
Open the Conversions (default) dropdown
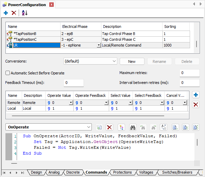(114, 61)
